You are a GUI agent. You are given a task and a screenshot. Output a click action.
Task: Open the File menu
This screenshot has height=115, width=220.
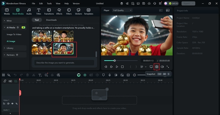(33, 4)
